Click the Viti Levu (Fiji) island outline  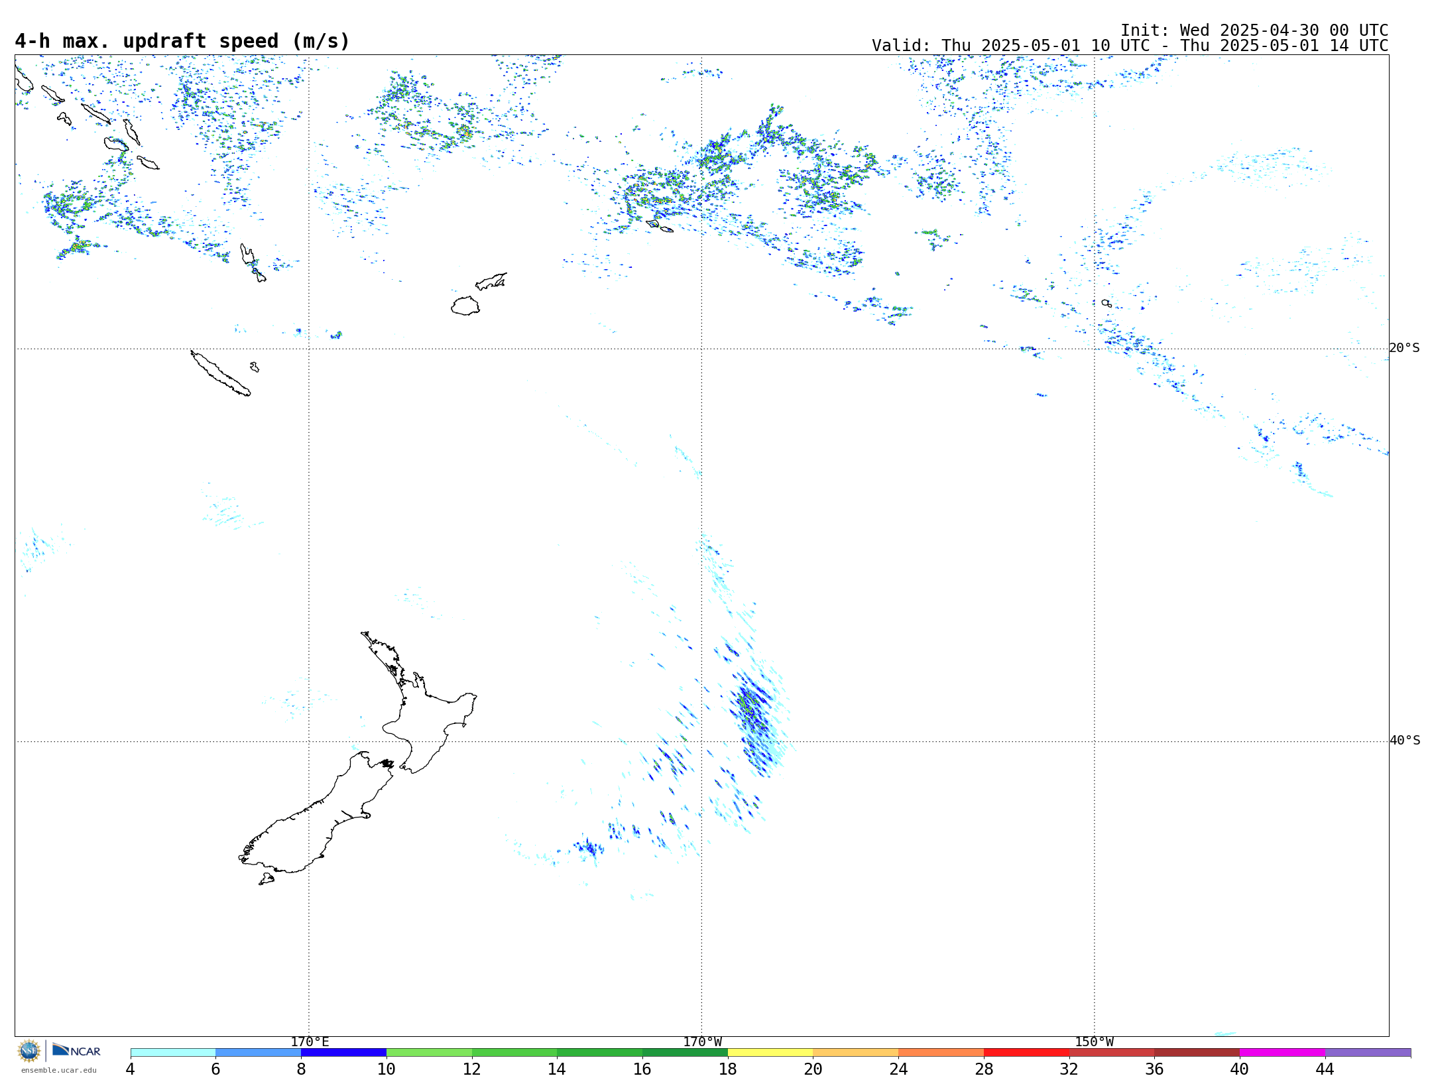[465, 306]
